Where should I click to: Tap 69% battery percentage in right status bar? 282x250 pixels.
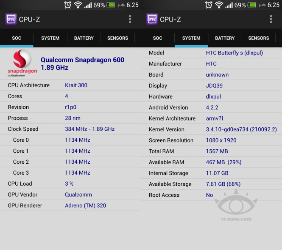pyautogui.click(x=240, y=5)
